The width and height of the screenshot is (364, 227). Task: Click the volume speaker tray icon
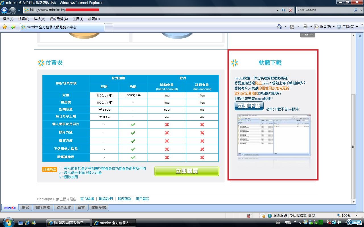339,222
